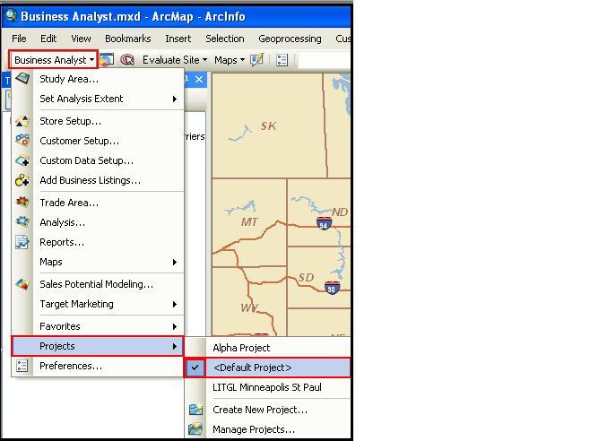This screenshot has width=616, height=441.
Task: Click the Sales Potential Modeling icon
Action: pos(22,284)
